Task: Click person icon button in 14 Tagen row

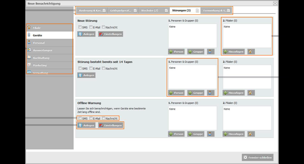Action: (x=210, y=93)
